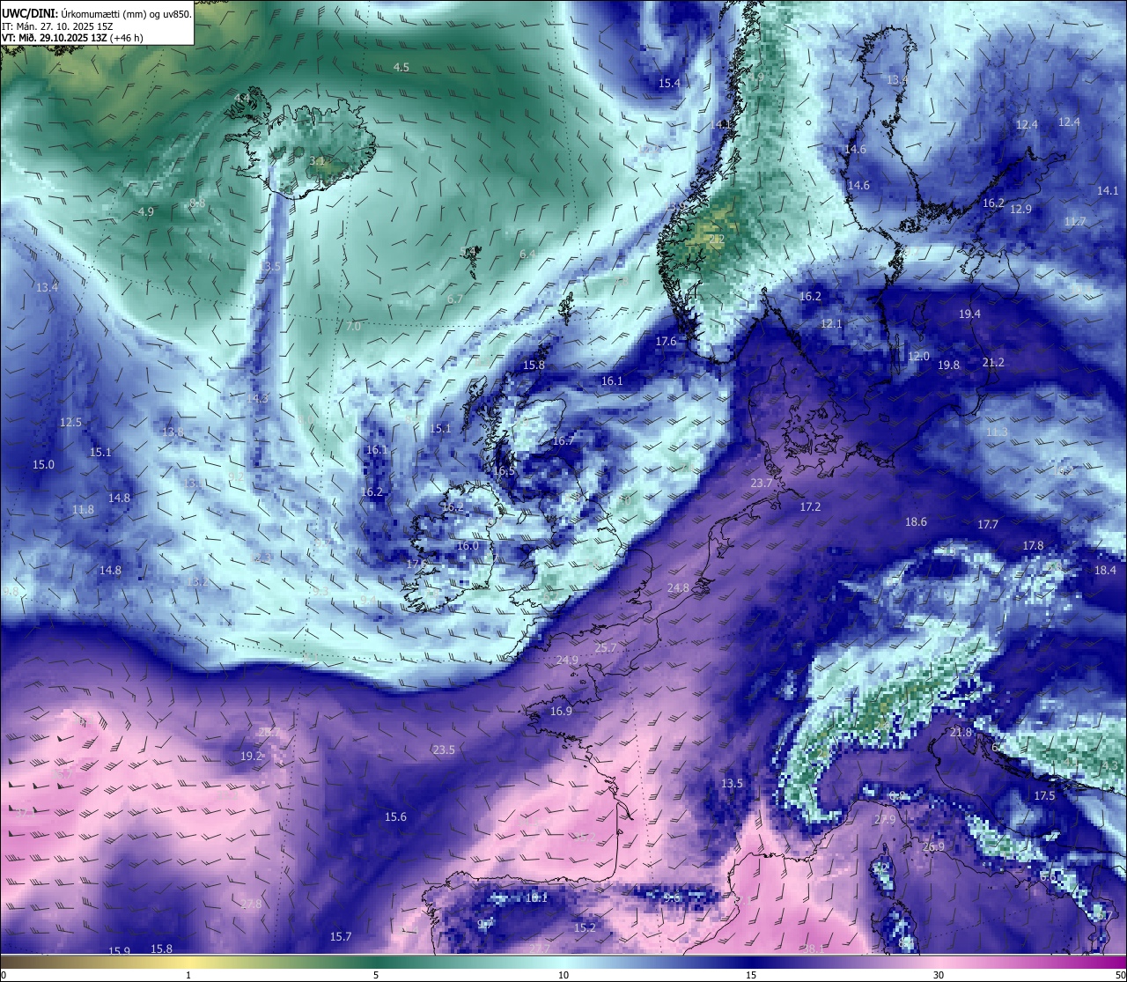This screenshot has width=1127, height=982.
Task: Click the "15.0" map value
Action: pos(43,465)
